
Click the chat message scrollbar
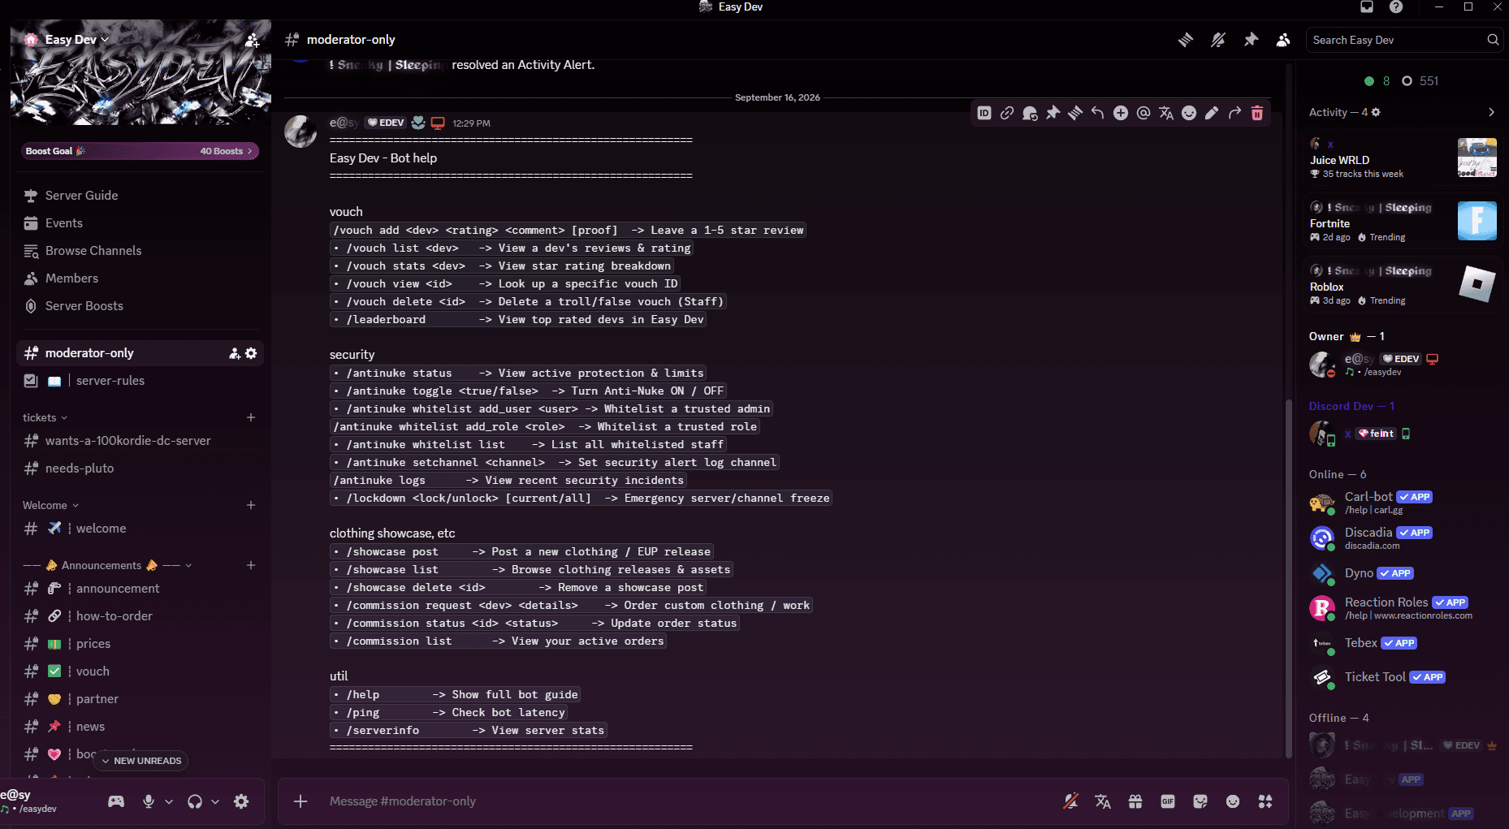1288,578
